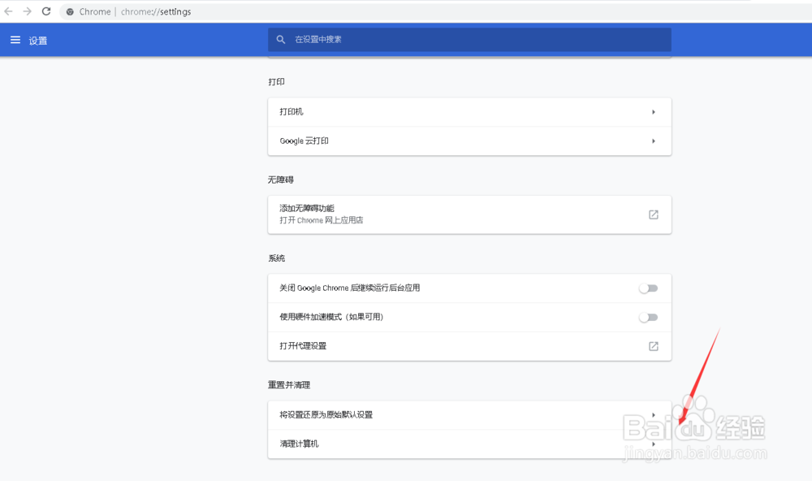The height and width of the screenshot is (481, 812).
Task: Expand the 打印机 row arrow
Action: [654, 112]
